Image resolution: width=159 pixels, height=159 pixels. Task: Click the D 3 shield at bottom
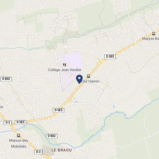38,152
